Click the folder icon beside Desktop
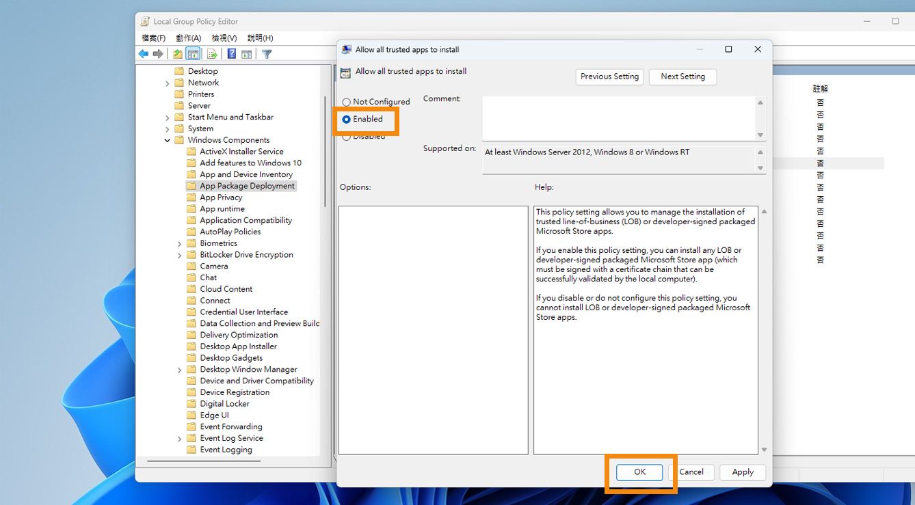Screen dimensions: 915x505 [x=179, y=71]
